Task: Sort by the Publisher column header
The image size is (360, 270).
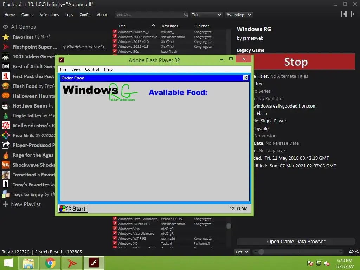Action: point(201,26)
